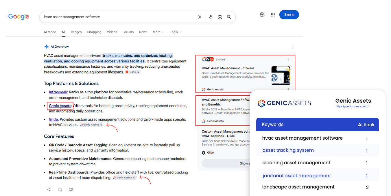Screen dimensions: 391x196
Task: Click the Genic Assets logo in overlay
Action: 285,103
